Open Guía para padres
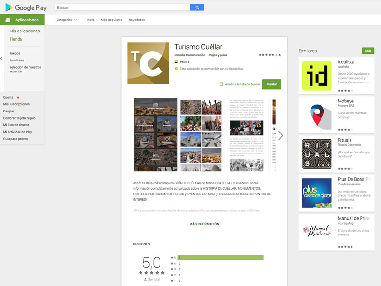The image size is (381, 286). [16, 139]
